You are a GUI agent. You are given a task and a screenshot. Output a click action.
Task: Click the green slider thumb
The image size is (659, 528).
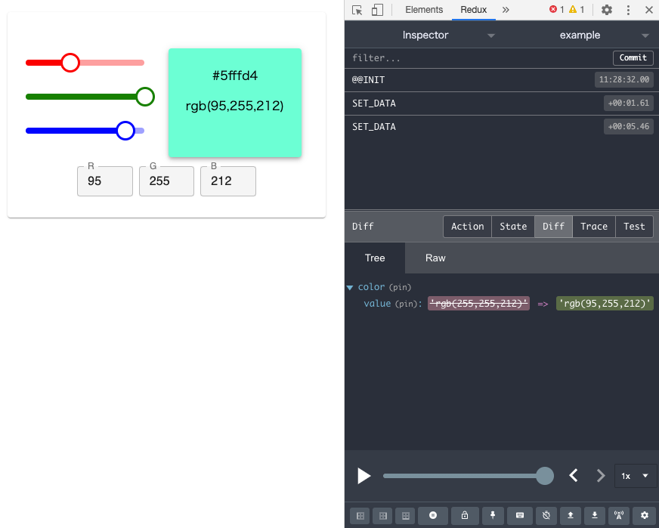pyautogui.click(x=145, y=97)
